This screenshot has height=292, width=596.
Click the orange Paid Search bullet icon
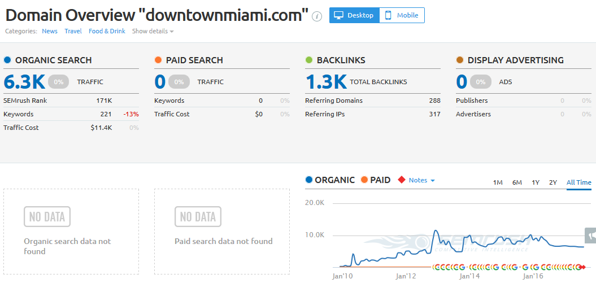point(158,60)
